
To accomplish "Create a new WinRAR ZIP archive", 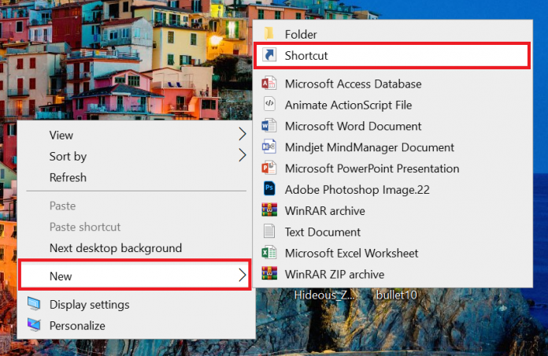I will point(334,274).
